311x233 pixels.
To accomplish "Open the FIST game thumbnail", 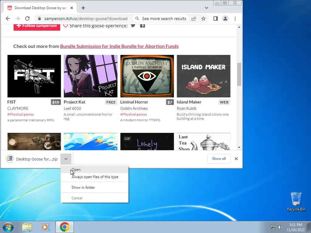I will (34, 76).
